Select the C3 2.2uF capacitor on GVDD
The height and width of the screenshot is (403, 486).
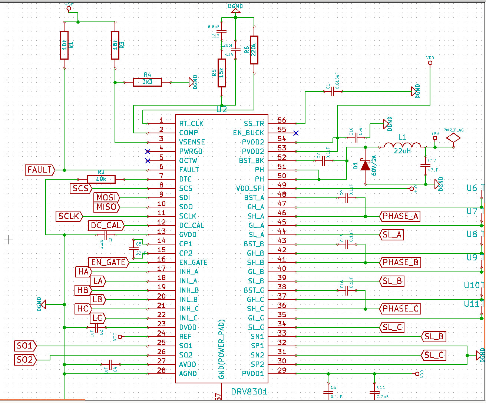coord(106,235)
